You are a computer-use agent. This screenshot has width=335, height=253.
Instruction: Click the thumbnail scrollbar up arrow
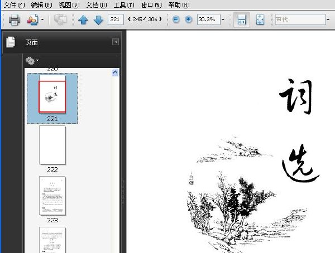pos(115,72)
